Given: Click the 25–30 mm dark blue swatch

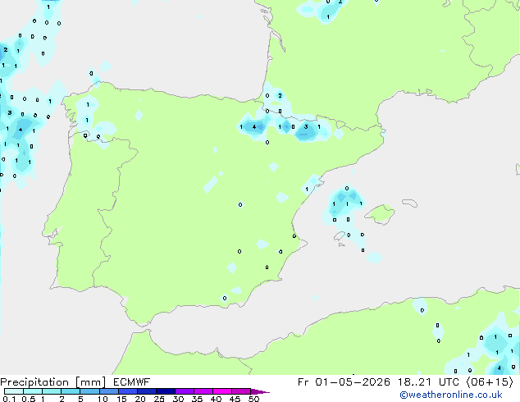Looking at the screenshot, I should [165, 391].
